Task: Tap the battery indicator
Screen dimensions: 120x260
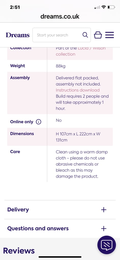Action: pos(111,7)
